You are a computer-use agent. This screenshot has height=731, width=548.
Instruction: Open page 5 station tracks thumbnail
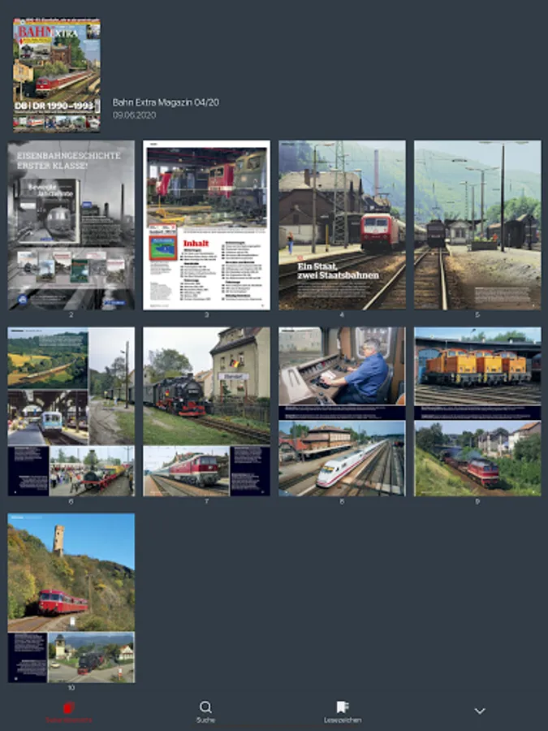point(477,225)
